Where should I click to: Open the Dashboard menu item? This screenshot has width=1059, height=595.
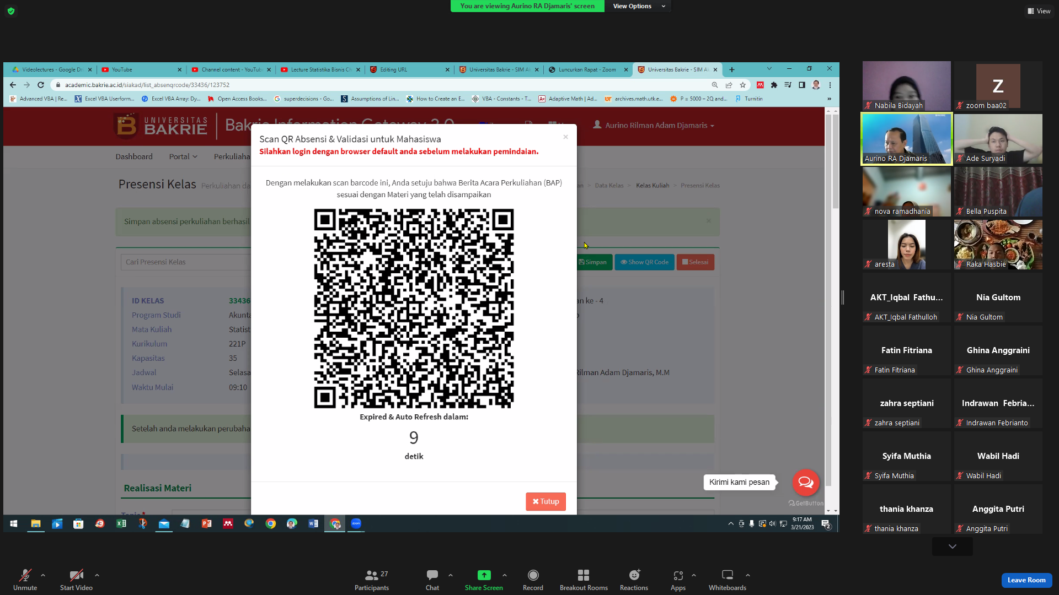point(134,156)
